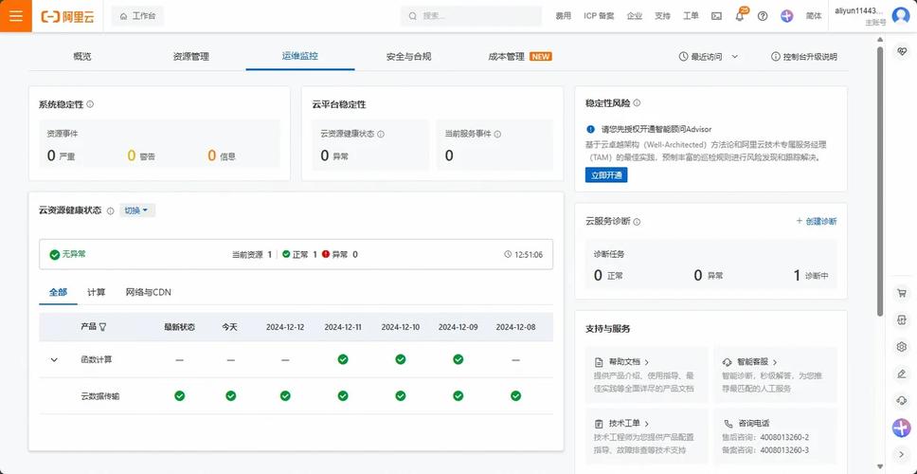This screenshot has width=917, height=474.
Task: Click 创建诊断 link
Action: (x=817, y=221)
